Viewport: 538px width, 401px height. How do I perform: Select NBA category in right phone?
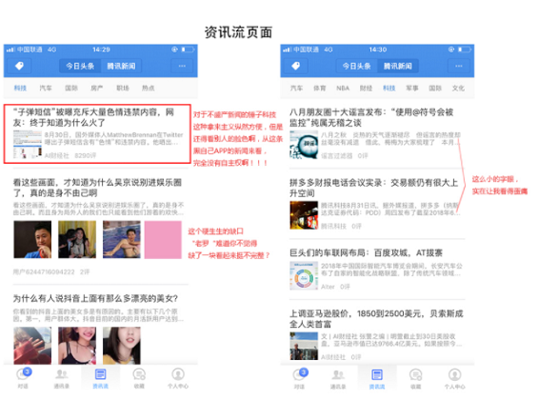343,89
